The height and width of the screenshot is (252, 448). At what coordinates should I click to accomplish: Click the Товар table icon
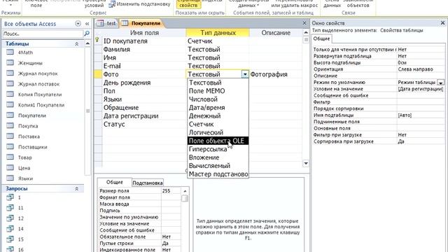(10, 157)
